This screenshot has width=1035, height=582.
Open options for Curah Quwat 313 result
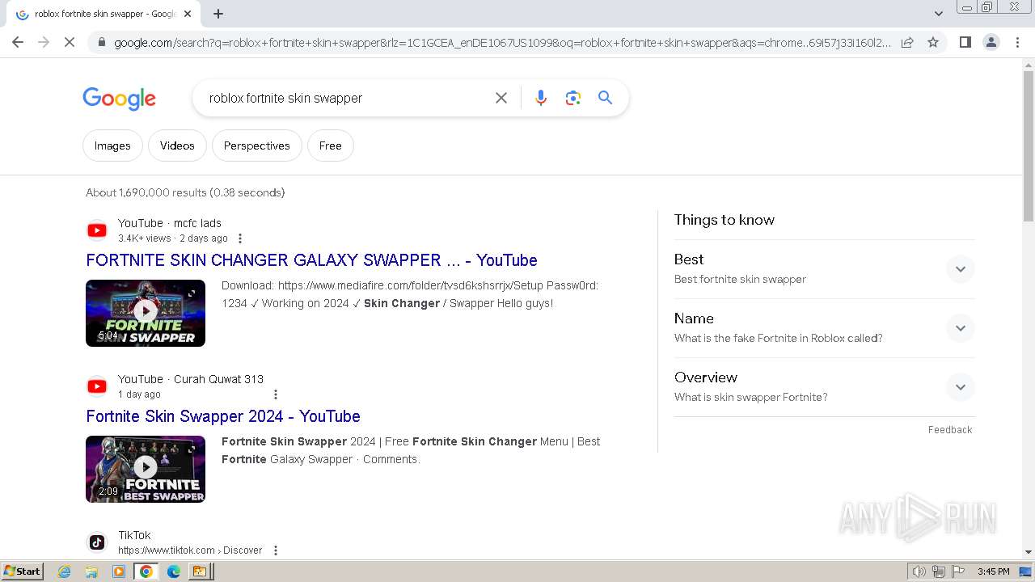click(276, 394)
